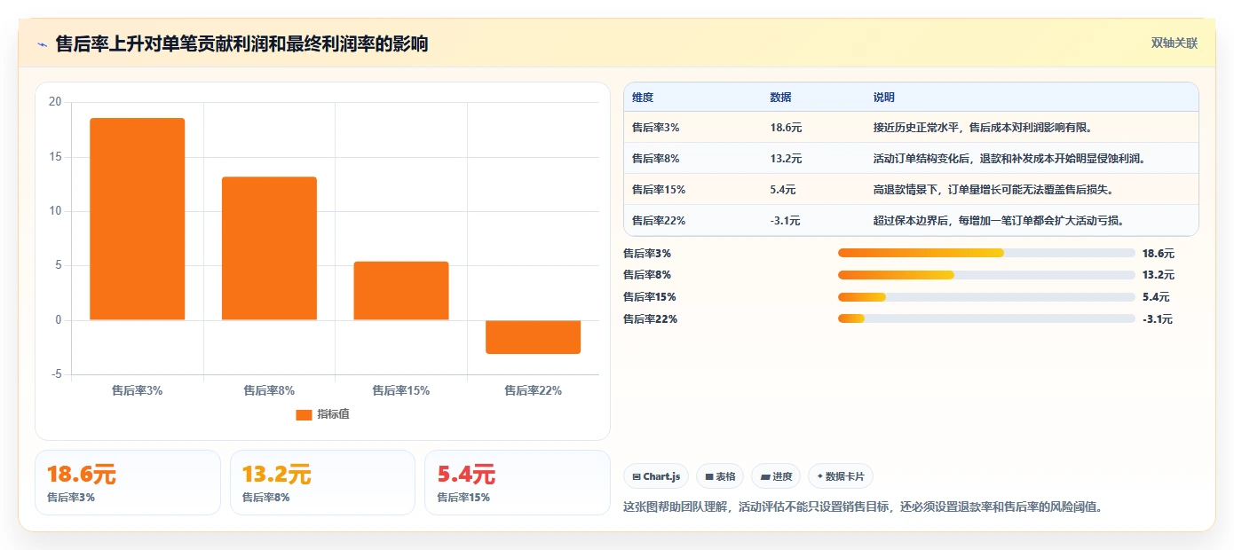Click the 售后率15% progress bar
1234x550 pixels.
(x=986, y=297)
